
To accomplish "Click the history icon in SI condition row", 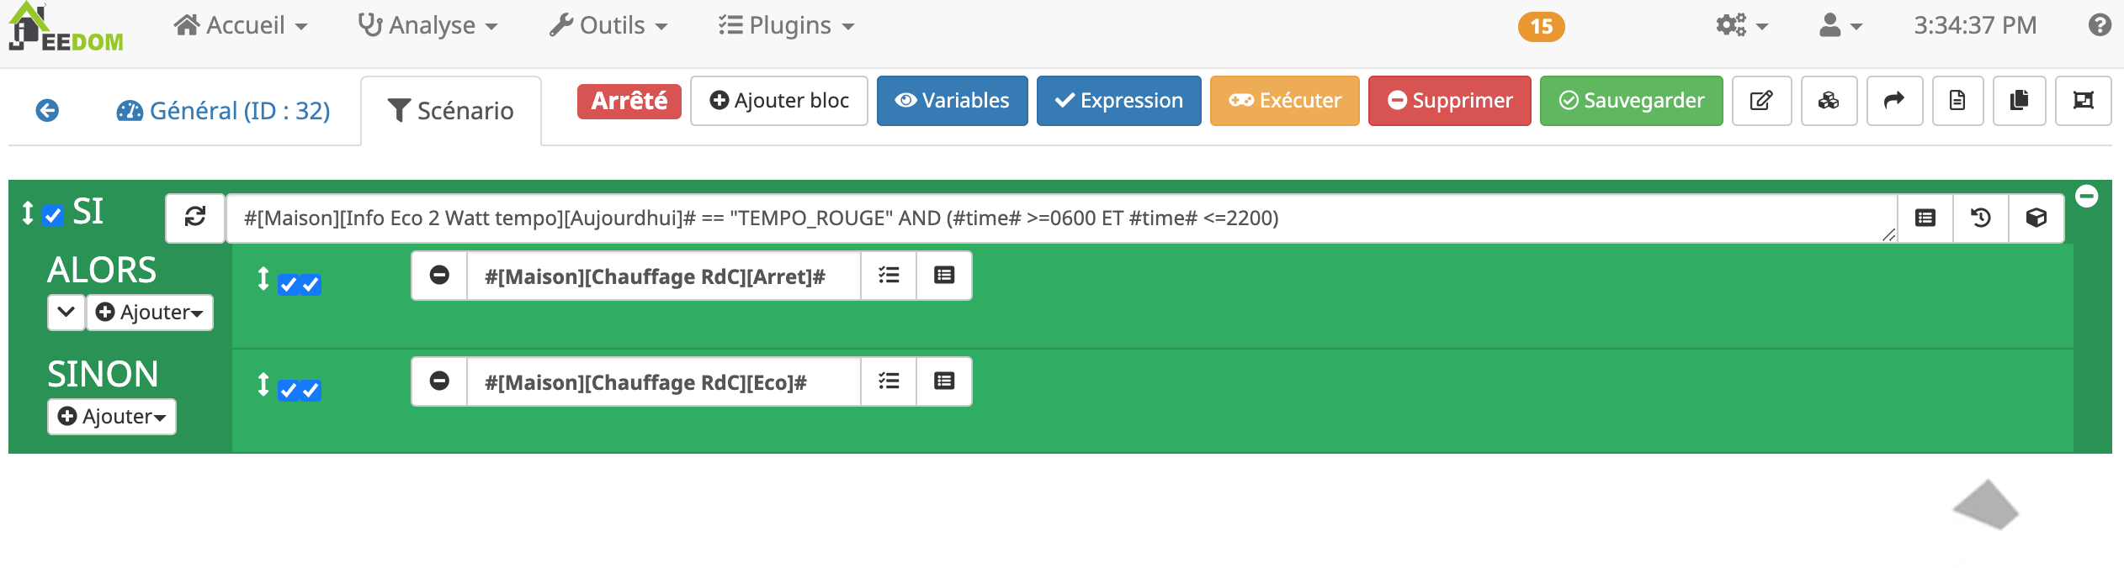I will [1981, 218].
